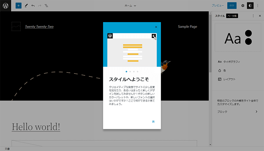
Task: Select the second page indicator dot
Action: (130, 71)
